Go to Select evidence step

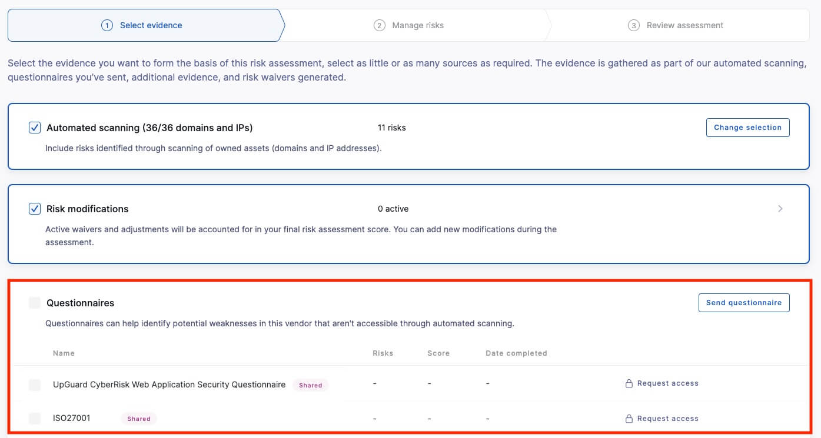146,25
